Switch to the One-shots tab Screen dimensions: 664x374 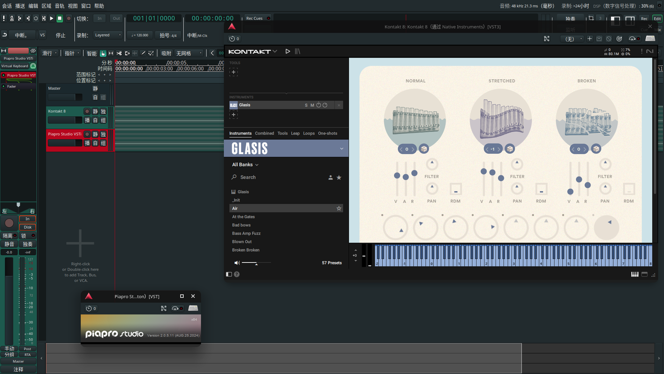pos(328,134)
